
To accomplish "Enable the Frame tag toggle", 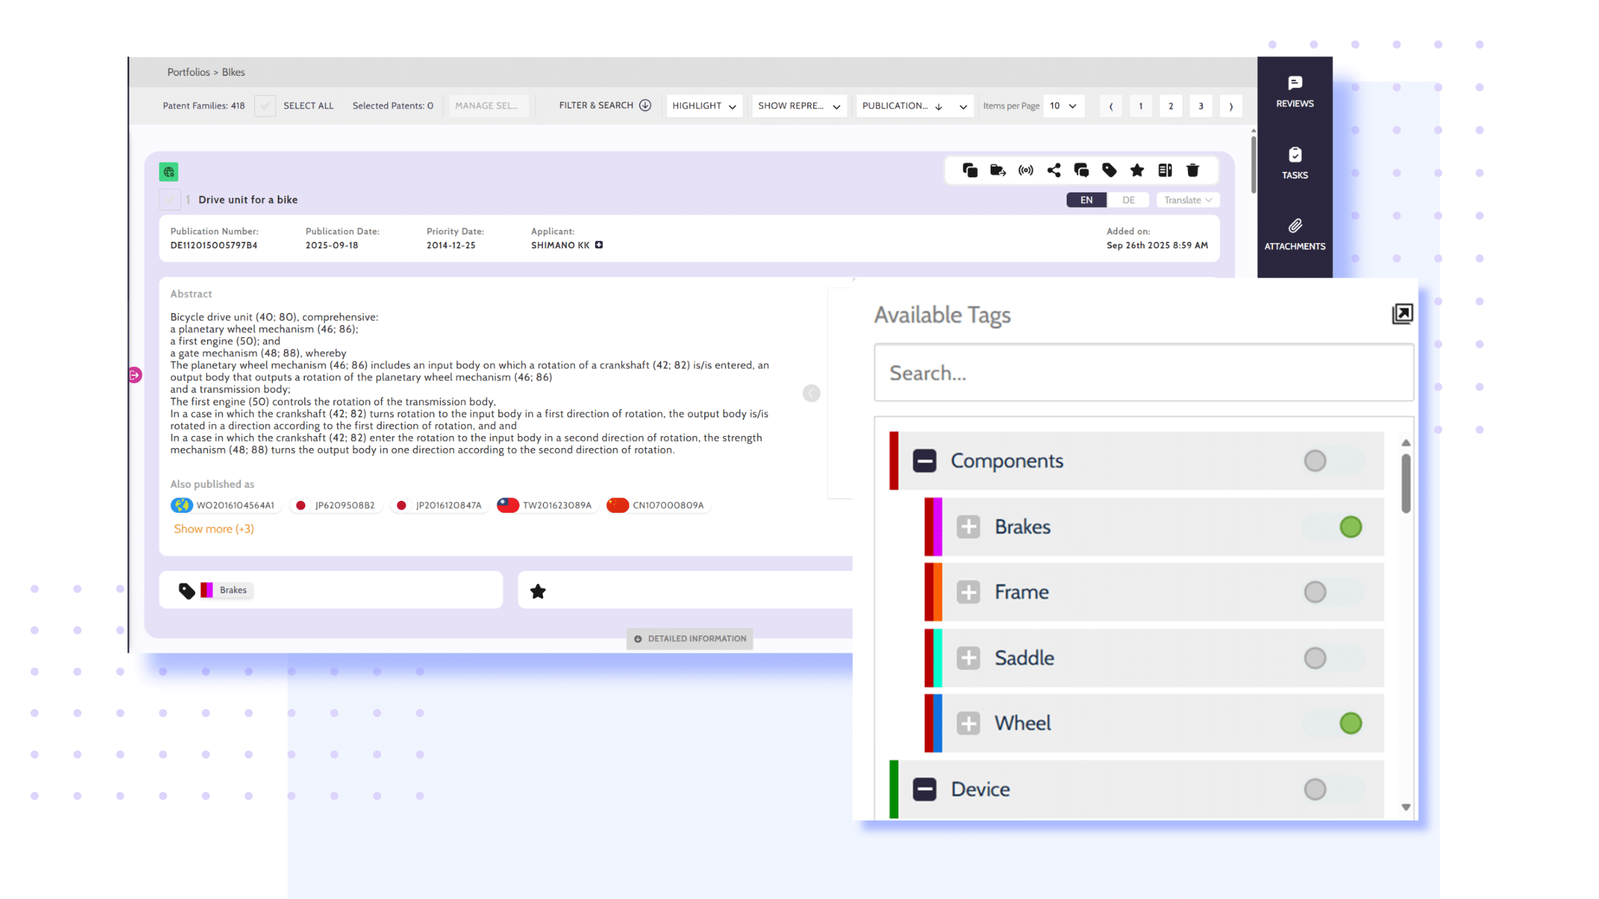I will coord(1333,592).
